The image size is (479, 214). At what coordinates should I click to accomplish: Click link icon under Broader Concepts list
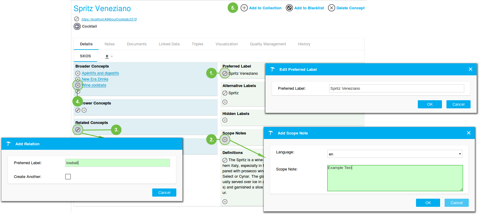78,91
